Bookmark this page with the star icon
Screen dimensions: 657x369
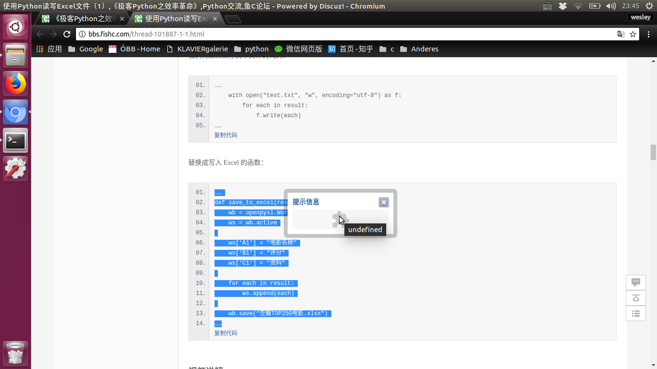[x=633, y=34]
